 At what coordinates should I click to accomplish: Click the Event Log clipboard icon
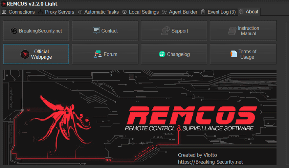point(203,12)
